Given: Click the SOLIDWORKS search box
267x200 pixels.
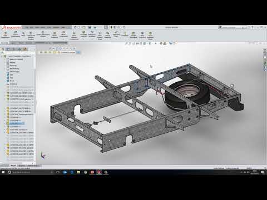Looking at the screenshot, I should point(232,27).
